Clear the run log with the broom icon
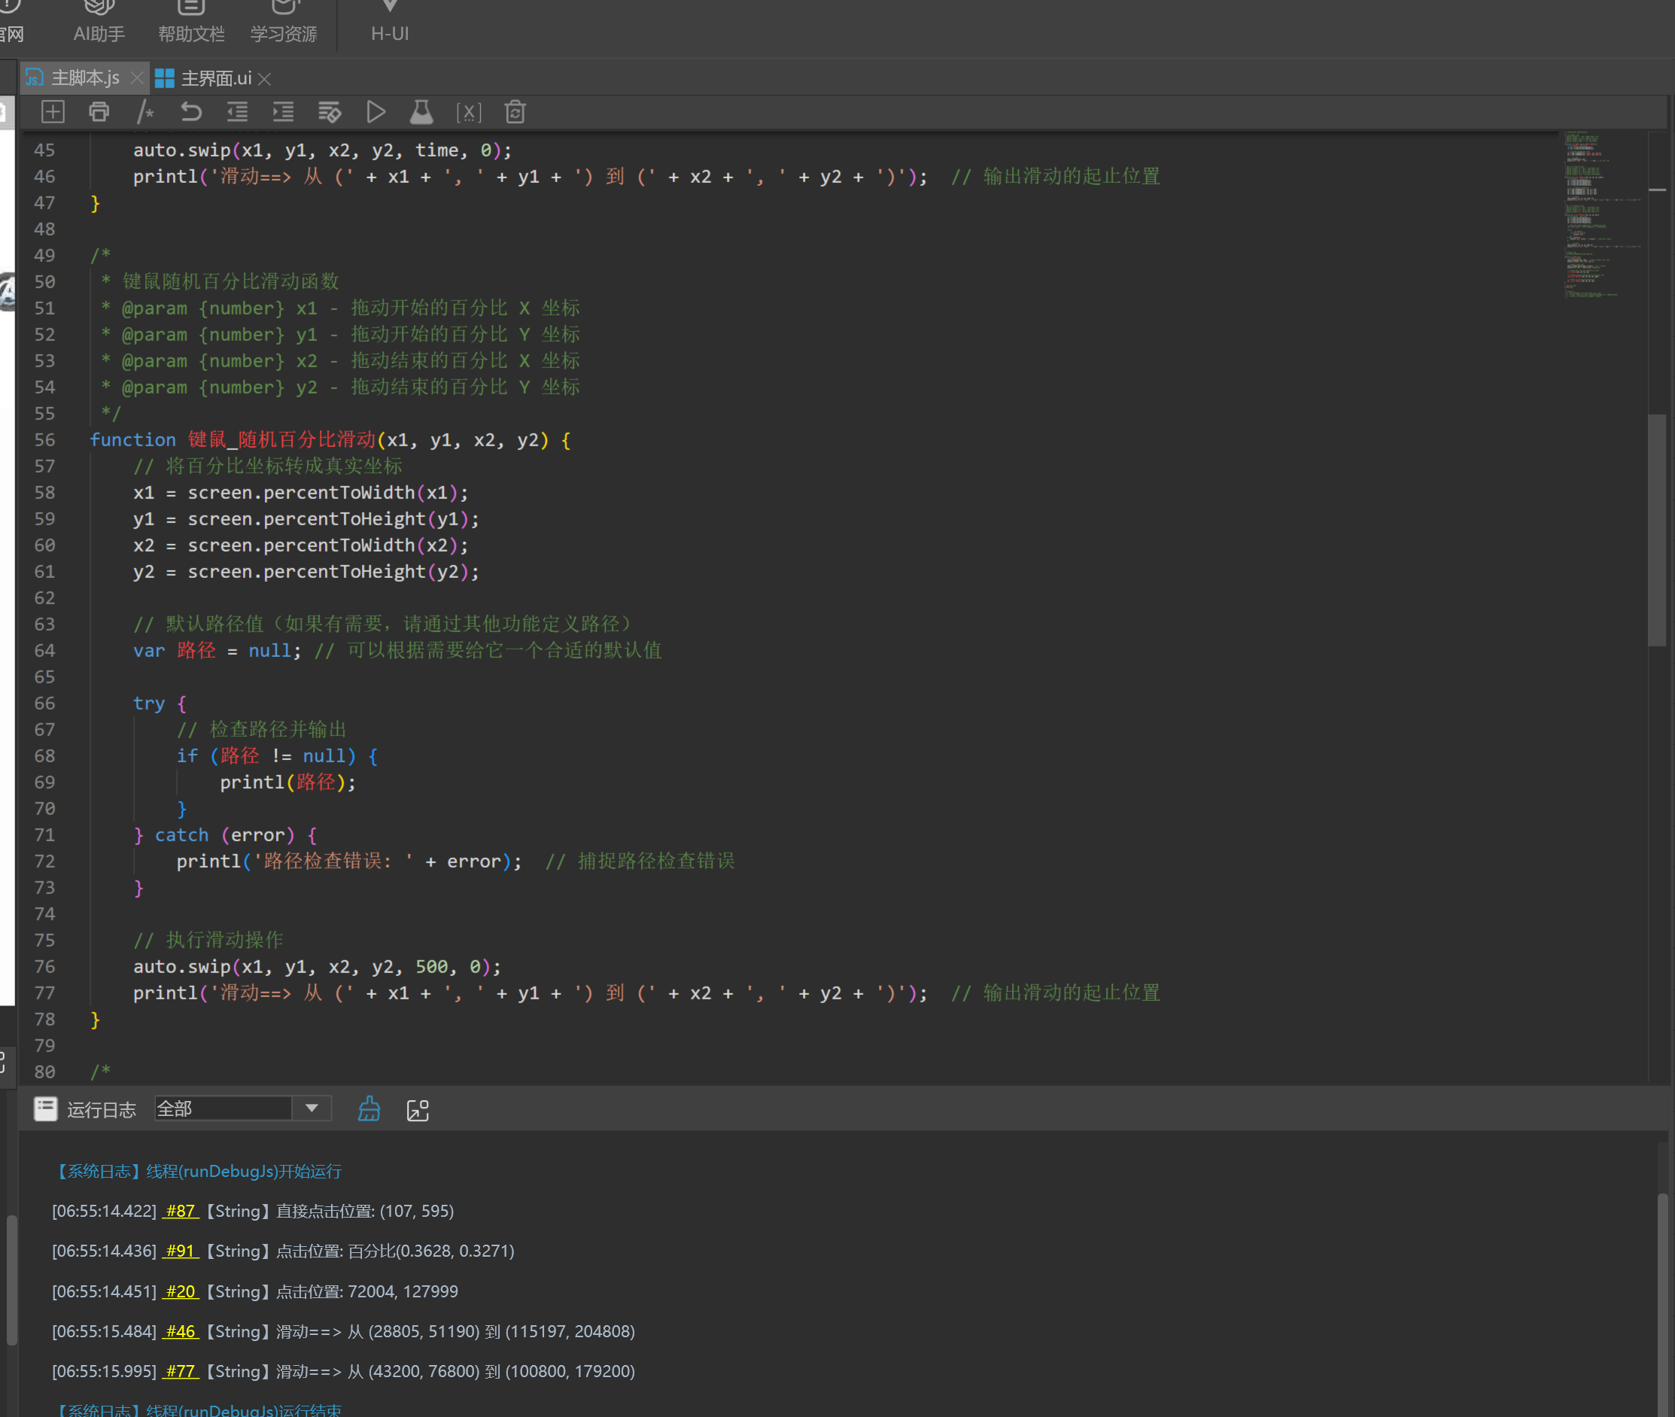This screenshot has width=1675, height=1417. click(x=369, y=1109)
